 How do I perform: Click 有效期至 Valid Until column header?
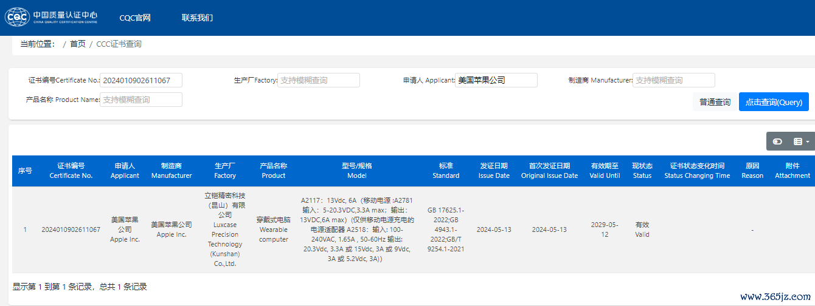tap(605, 171)
